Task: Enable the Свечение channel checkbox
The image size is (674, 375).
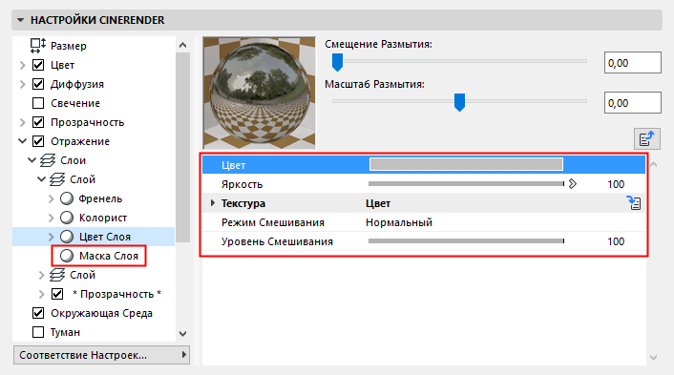Action: point(38,103)
